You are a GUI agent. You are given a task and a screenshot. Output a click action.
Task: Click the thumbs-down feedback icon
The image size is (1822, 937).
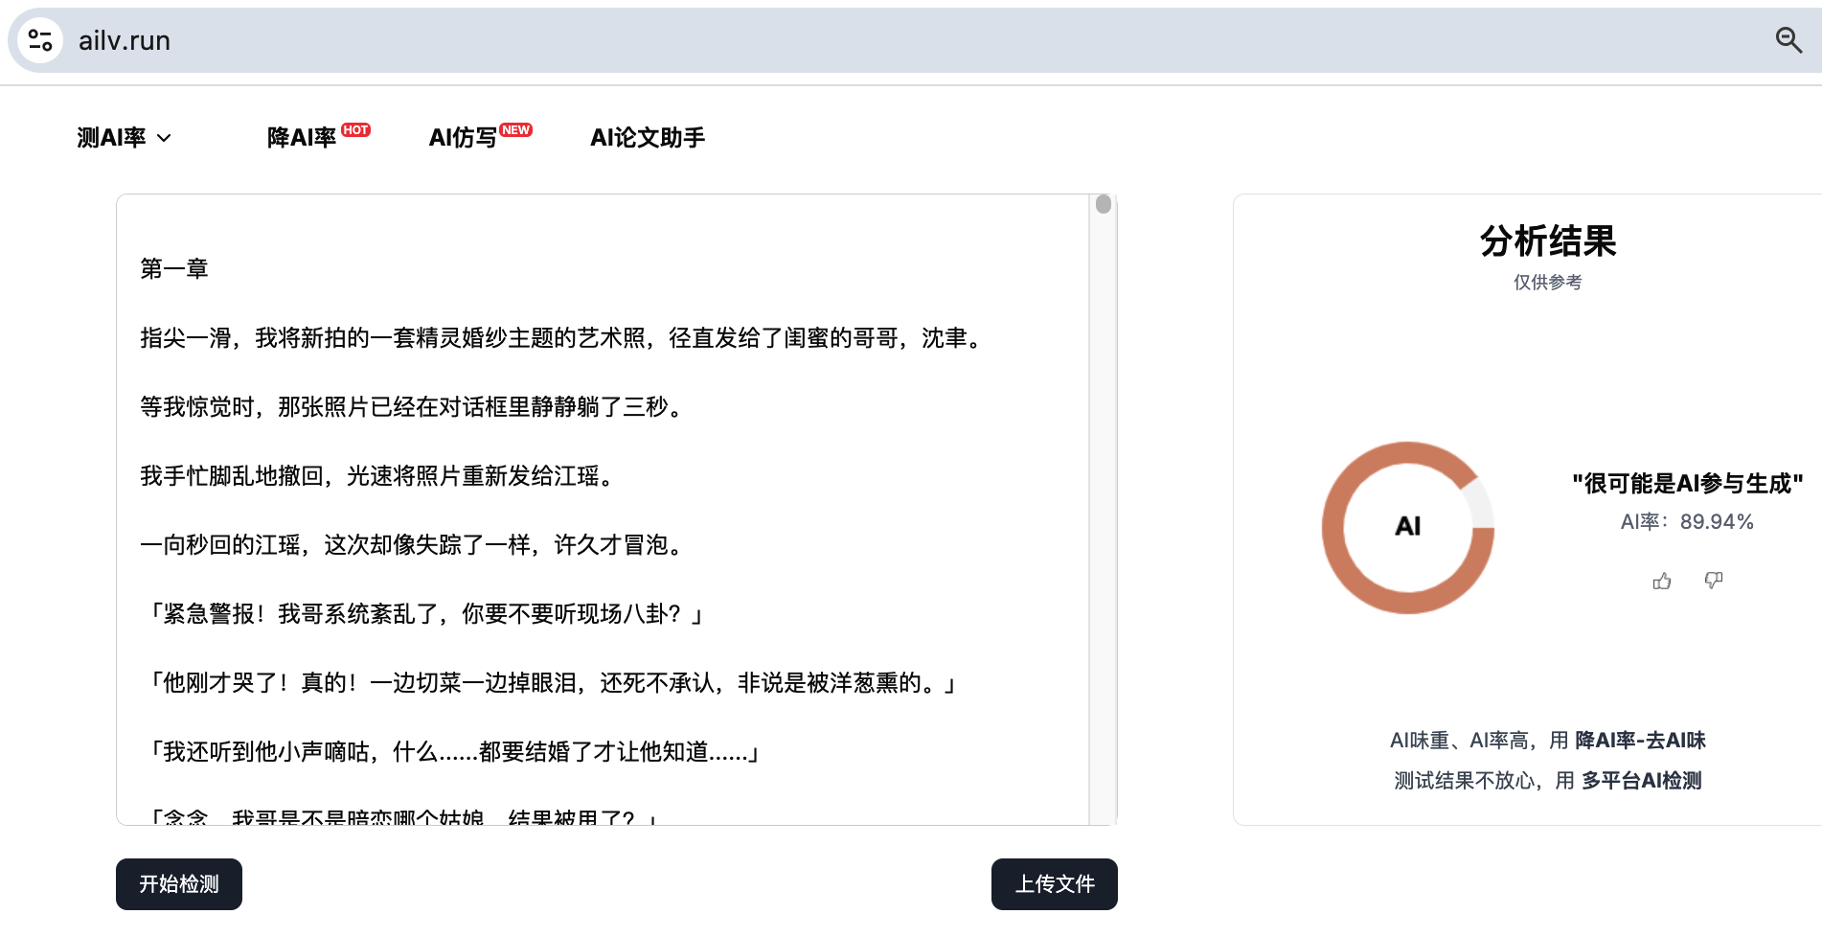pyautogui.click(x=1714, y=580)
